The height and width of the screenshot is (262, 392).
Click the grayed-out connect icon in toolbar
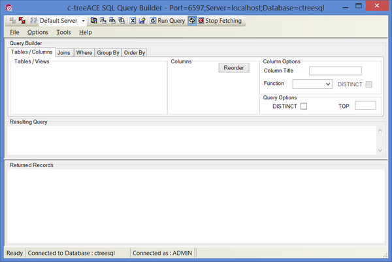[13, 20]
